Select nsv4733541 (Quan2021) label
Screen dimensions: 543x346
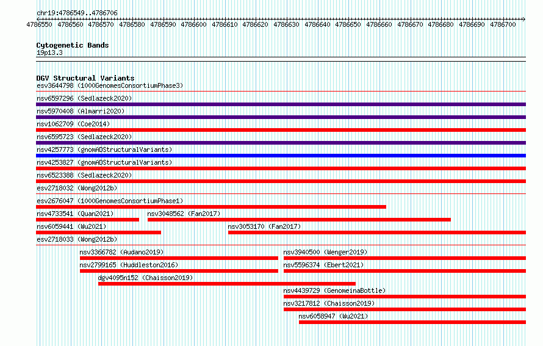click(75, 214)
